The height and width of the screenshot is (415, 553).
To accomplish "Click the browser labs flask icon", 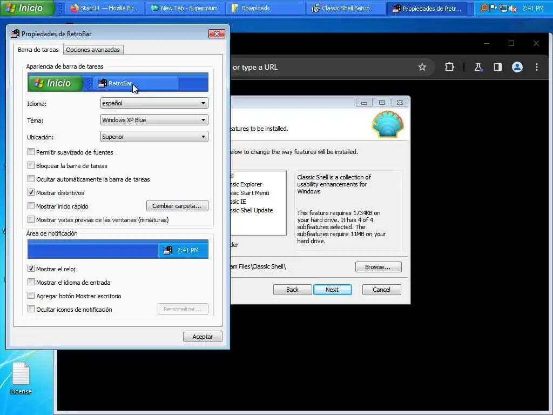I will coord(478,67).
